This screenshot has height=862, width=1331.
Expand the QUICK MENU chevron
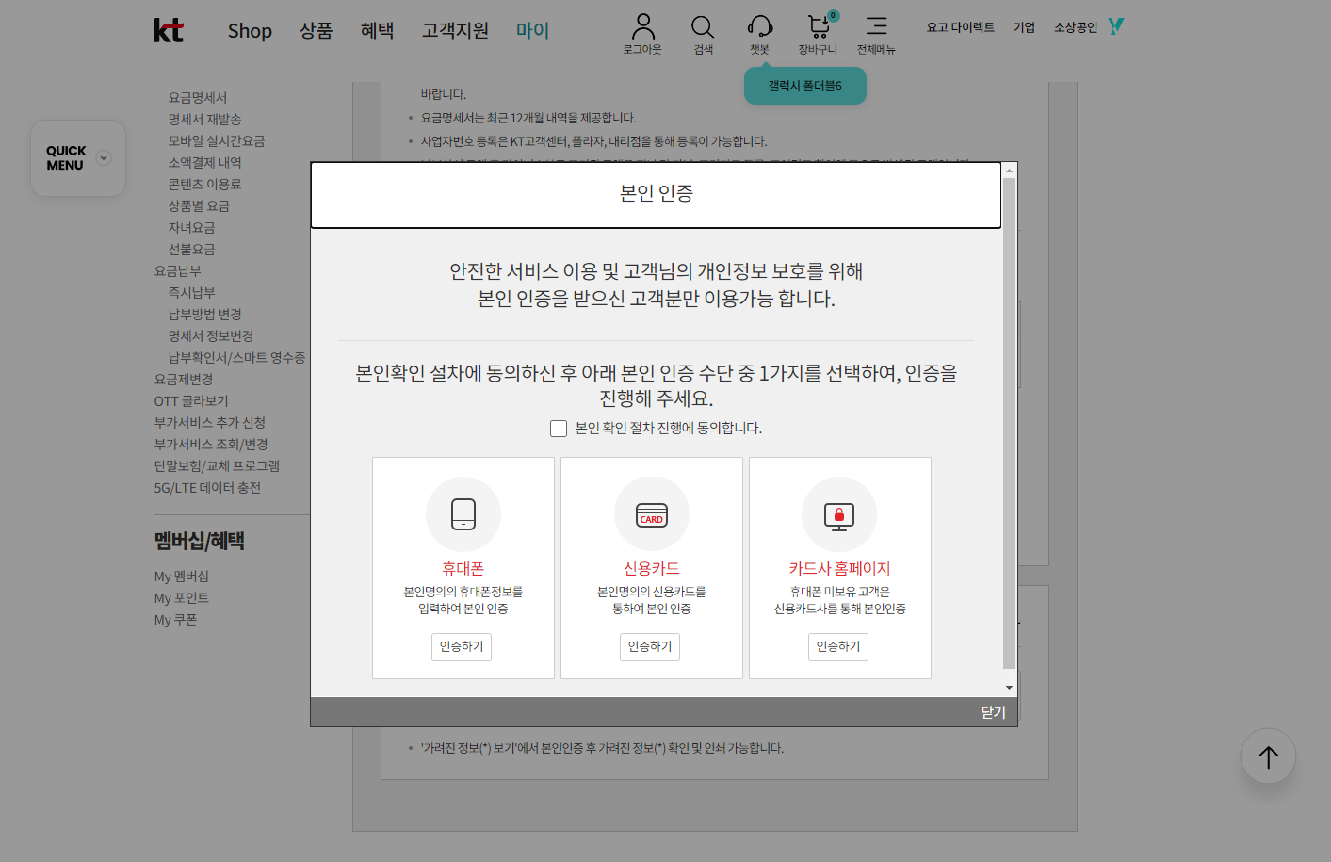click(x=104, y=158)
